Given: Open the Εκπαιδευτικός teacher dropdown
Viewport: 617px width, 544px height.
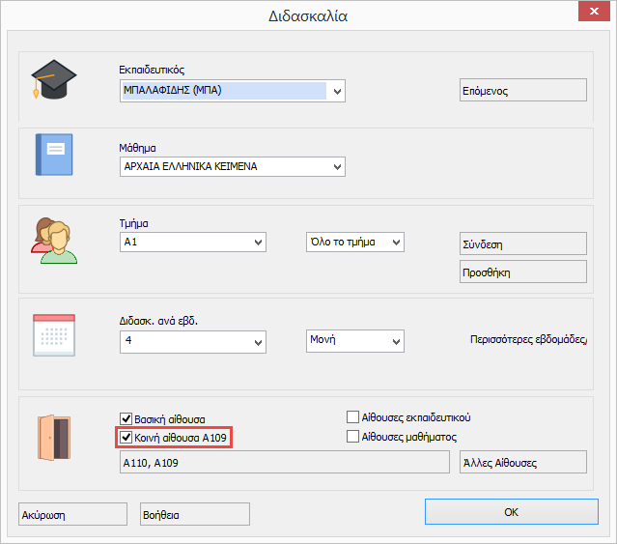Looking at the screenshot, I should 336,92.
